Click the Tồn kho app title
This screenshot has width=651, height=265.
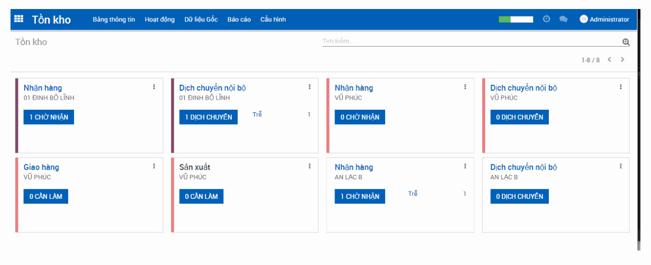coord(52,20)
